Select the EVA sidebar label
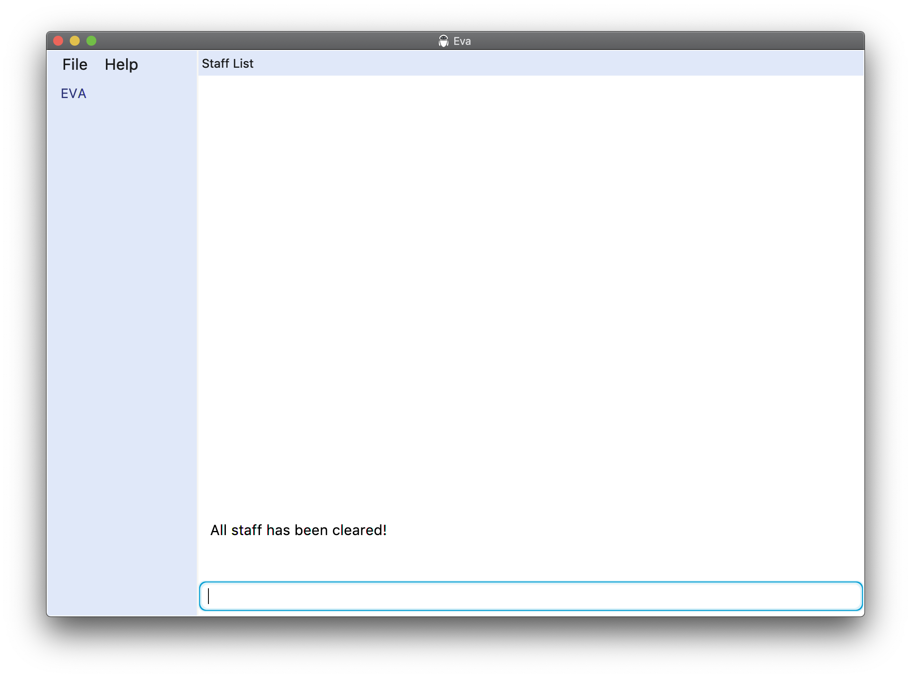The image size is (911, 678). coord(73,93)
